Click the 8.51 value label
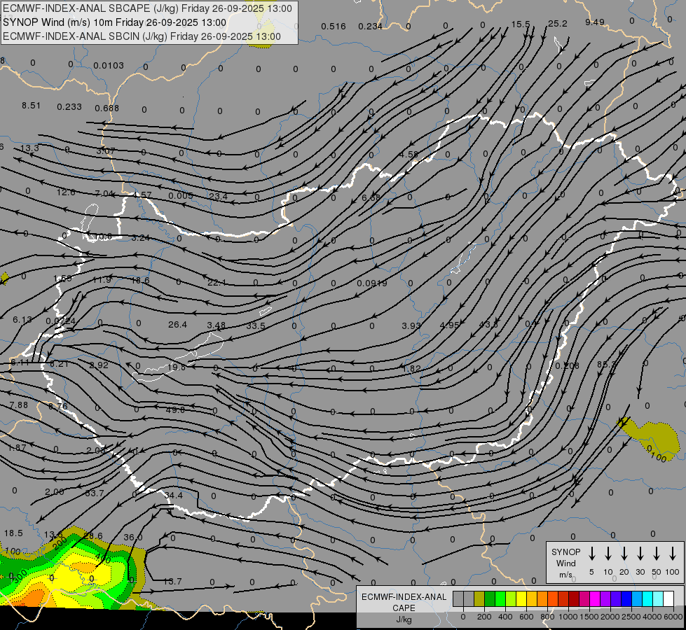The image size is (686, 630). coord(31,106)
